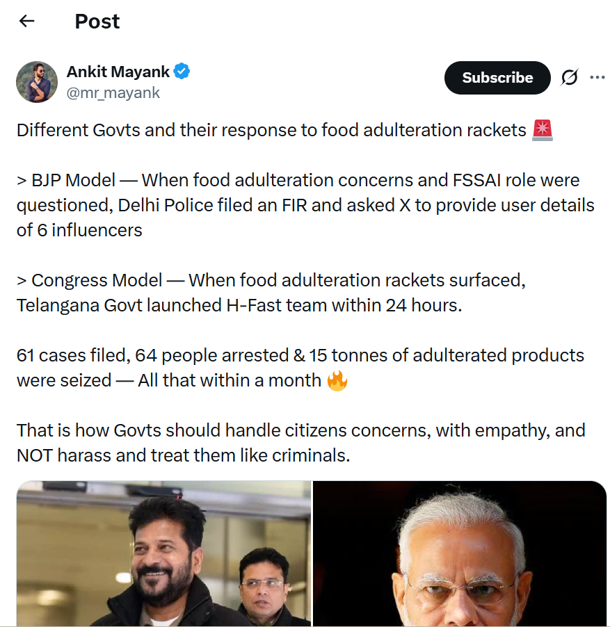Open the Ankit Mayank display name link
This screenshot has width=610, height=627.
point(118,72)
